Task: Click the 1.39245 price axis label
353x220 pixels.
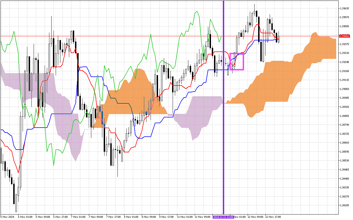Action: coord(344,62)
